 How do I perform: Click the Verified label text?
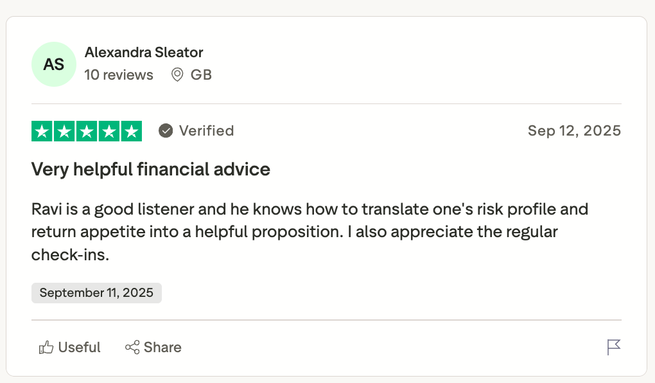[206, 131]
